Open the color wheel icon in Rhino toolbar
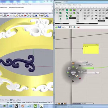This screenshot has width=108, height=108. tap(28, 16)
